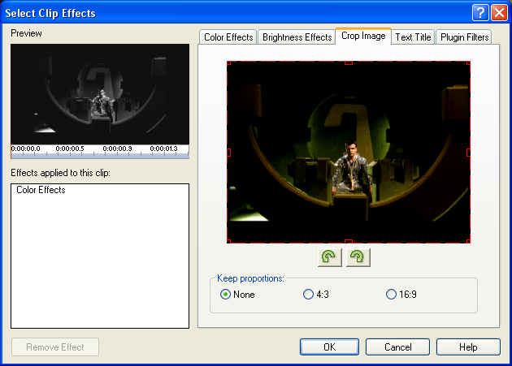Open the Brightness Effects tab

297,37
